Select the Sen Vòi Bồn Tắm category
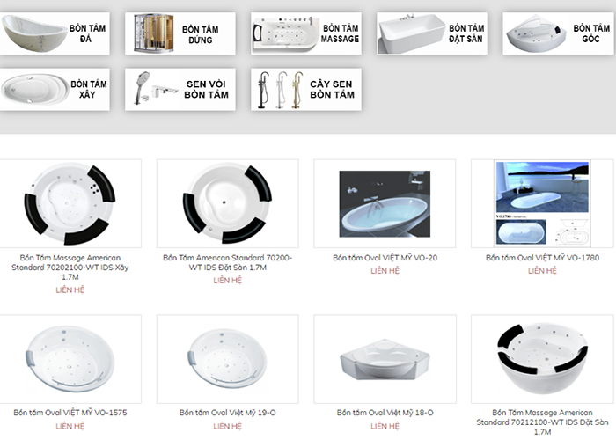 click(x=180, y=90)
